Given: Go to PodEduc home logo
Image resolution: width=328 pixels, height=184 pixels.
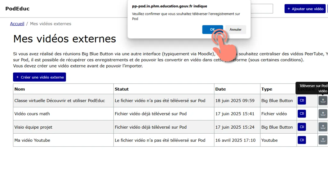Looking at the screenshot, I should click(x=17, y=9).
